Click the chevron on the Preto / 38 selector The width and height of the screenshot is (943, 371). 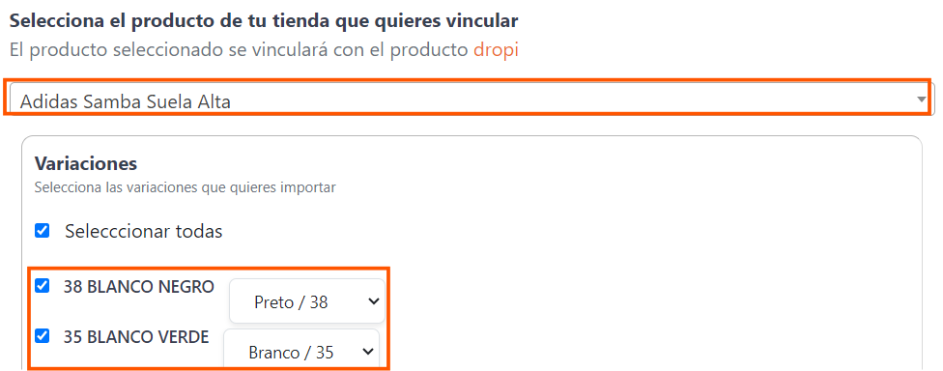[374, 300]
